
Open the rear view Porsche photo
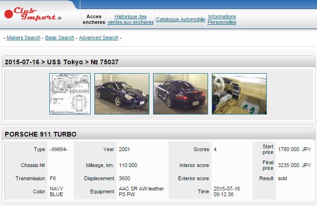pos(180,94)
